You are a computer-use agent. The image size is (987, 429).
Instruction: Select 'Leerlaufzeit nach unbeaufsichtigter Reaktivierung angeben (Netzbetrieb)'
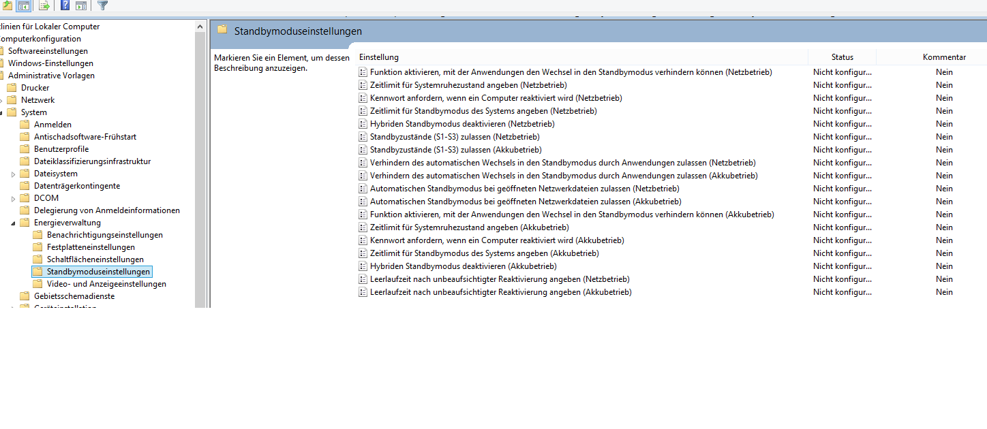(x=500, y=279)
